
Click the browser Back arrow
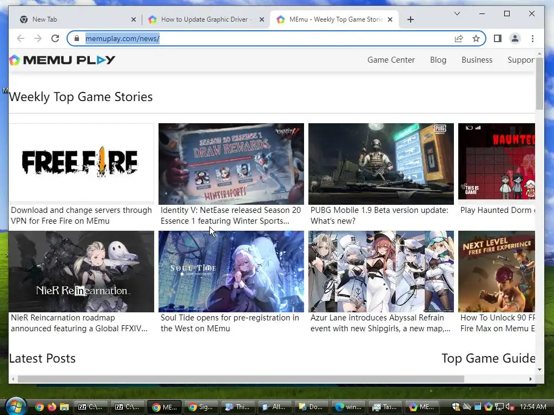coord(21,38)
